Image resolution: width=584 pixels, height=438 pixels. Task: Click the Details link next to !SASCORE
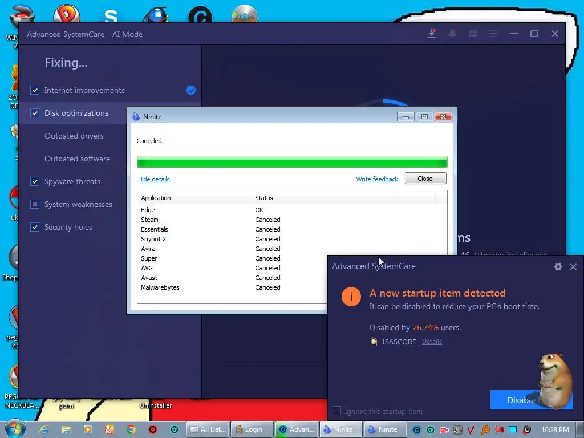(x=432, y=342)
